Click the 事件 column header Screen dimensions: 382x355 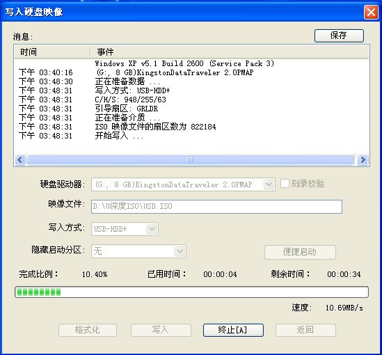click(x=230, y=52)
